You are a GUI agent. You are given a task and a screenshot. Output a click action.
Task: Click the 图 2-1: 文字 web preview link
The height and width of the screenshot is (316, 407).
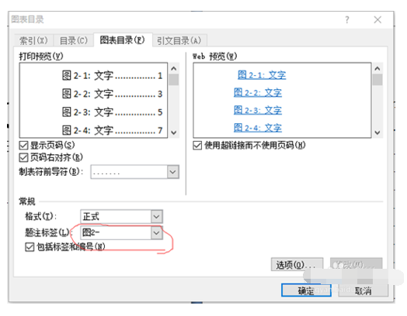coord(262,75)
